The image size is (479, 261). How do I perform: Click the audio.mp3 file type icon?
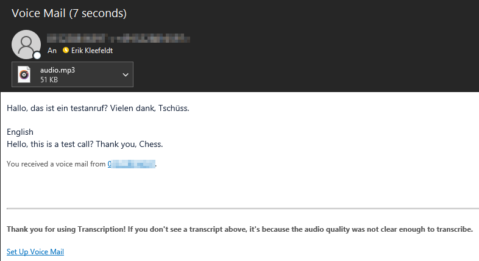[24, 74]
